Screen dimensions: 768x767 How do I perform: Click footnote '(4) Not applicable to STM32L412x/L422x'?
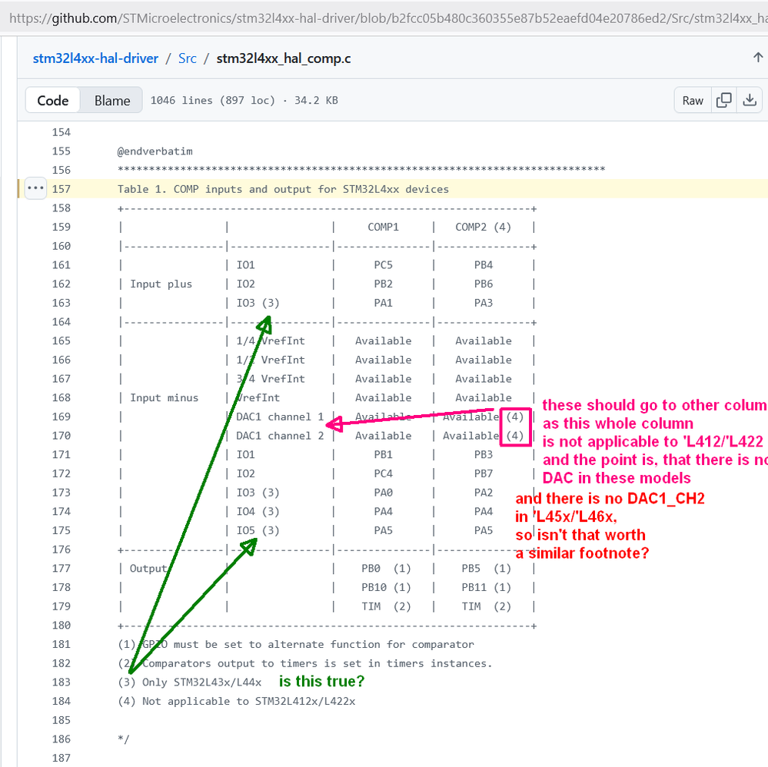[236, 702]
